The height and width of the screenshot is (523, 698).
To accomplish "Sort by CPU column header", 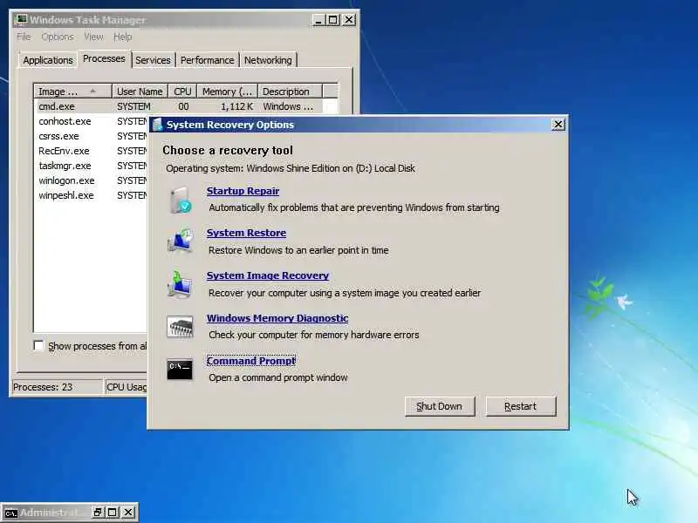I will (182, 92).
